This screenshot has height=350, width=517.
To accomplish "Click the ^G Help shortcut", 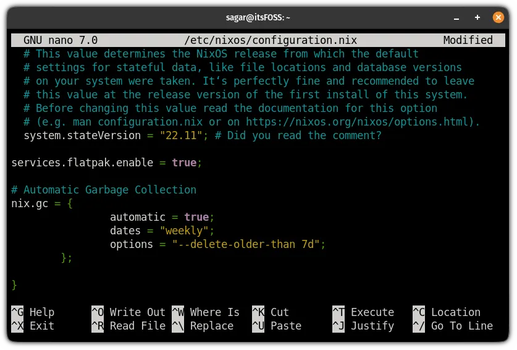I will click(33, 312).
